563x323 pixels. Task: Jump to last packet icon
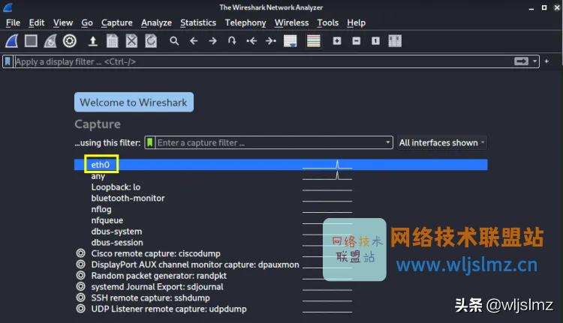click(271, 41)
